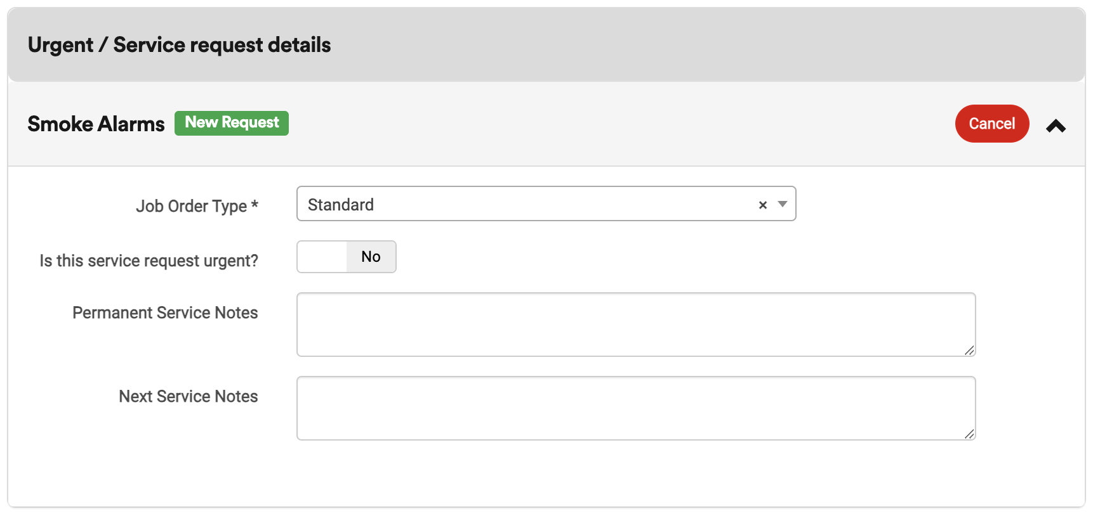Image resolution: width=1093 pixels, height=516 pixels.
Task: Click the Smoke Alarms section heading
Action: point(96,124)
